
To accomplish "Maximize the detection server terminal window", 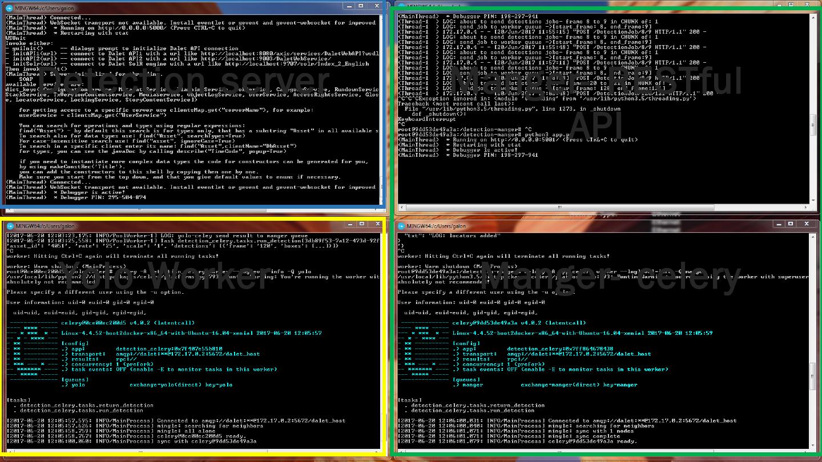I will pos(361,6).
